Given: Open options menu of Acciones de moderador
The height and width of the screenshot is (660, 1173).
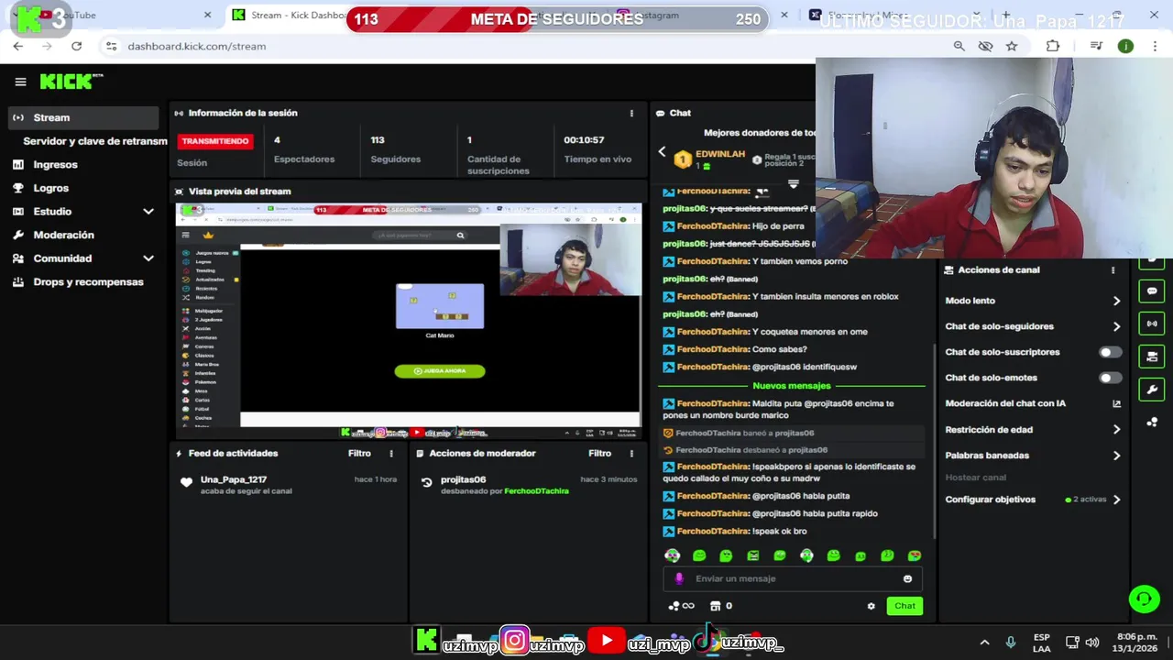Looking at the screenshot, I should point(630,453).
